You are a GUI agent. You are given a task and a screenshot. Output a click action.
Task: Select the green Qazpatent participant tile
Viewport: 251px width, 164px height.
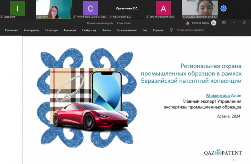click(x=17, y=8)
